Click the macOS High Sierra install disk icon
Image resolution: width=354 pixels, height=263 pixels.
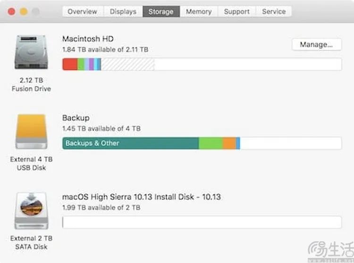coord(31,211)
